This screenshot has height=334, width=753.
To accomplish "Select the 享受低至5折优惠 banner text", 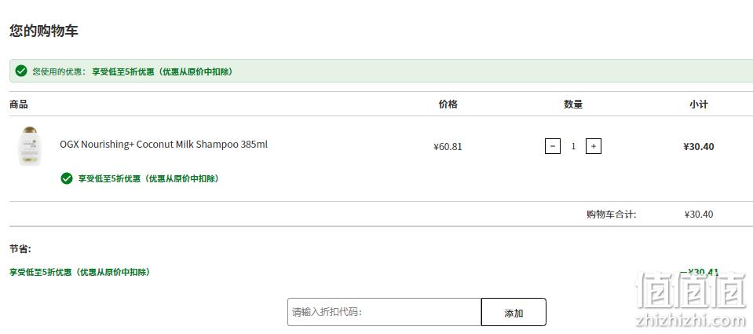I will (x=163, y=72).
